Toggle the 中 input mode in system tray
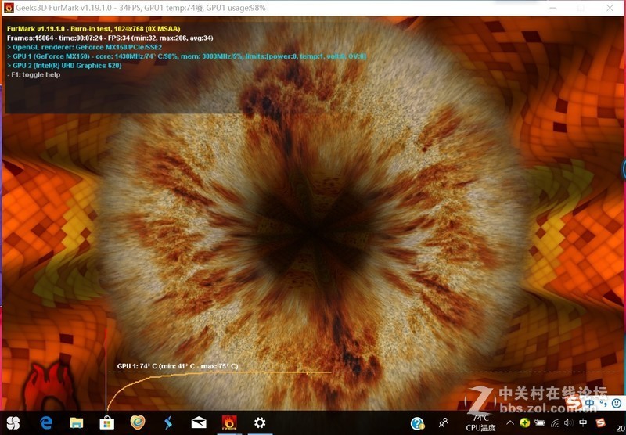The width and height of the screenshot is (626, 435). pyautogui.click(x=583, y=422)
